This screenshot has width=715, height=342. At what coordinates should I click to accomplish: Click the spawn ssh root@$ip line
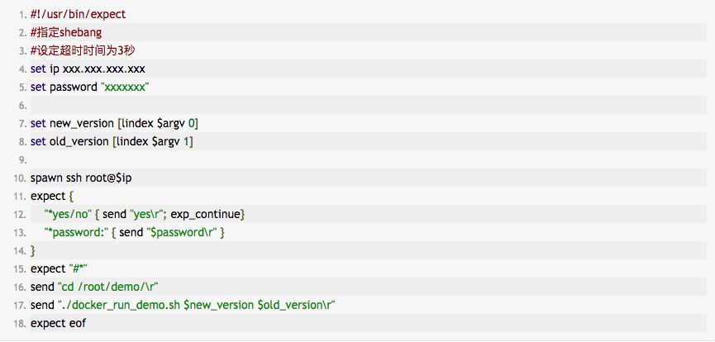tap(81, 178)
